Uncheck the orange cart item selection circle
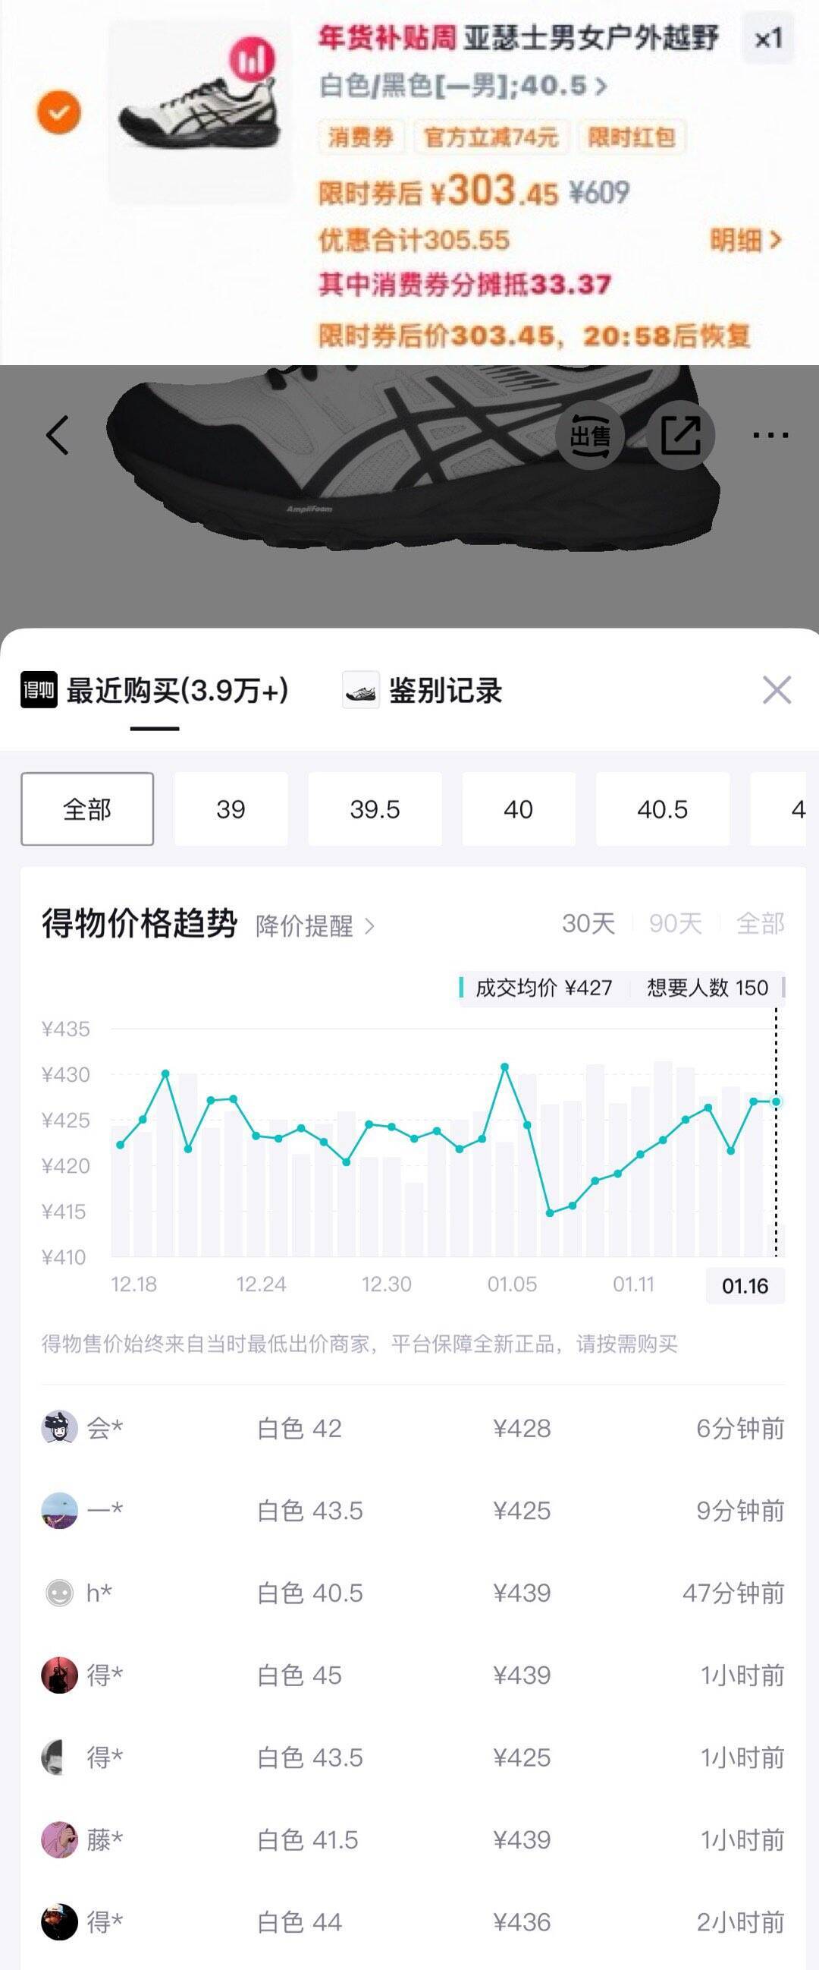Viewport: 819px width, 1970px height. point(59,112)
